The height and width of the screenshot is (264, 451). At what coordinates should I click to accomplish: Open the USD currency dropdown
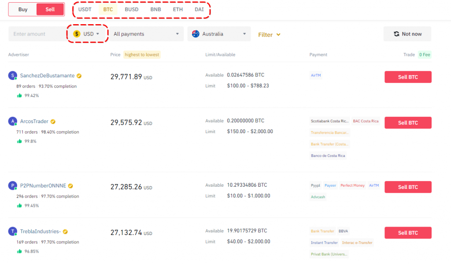coord(88,34)
